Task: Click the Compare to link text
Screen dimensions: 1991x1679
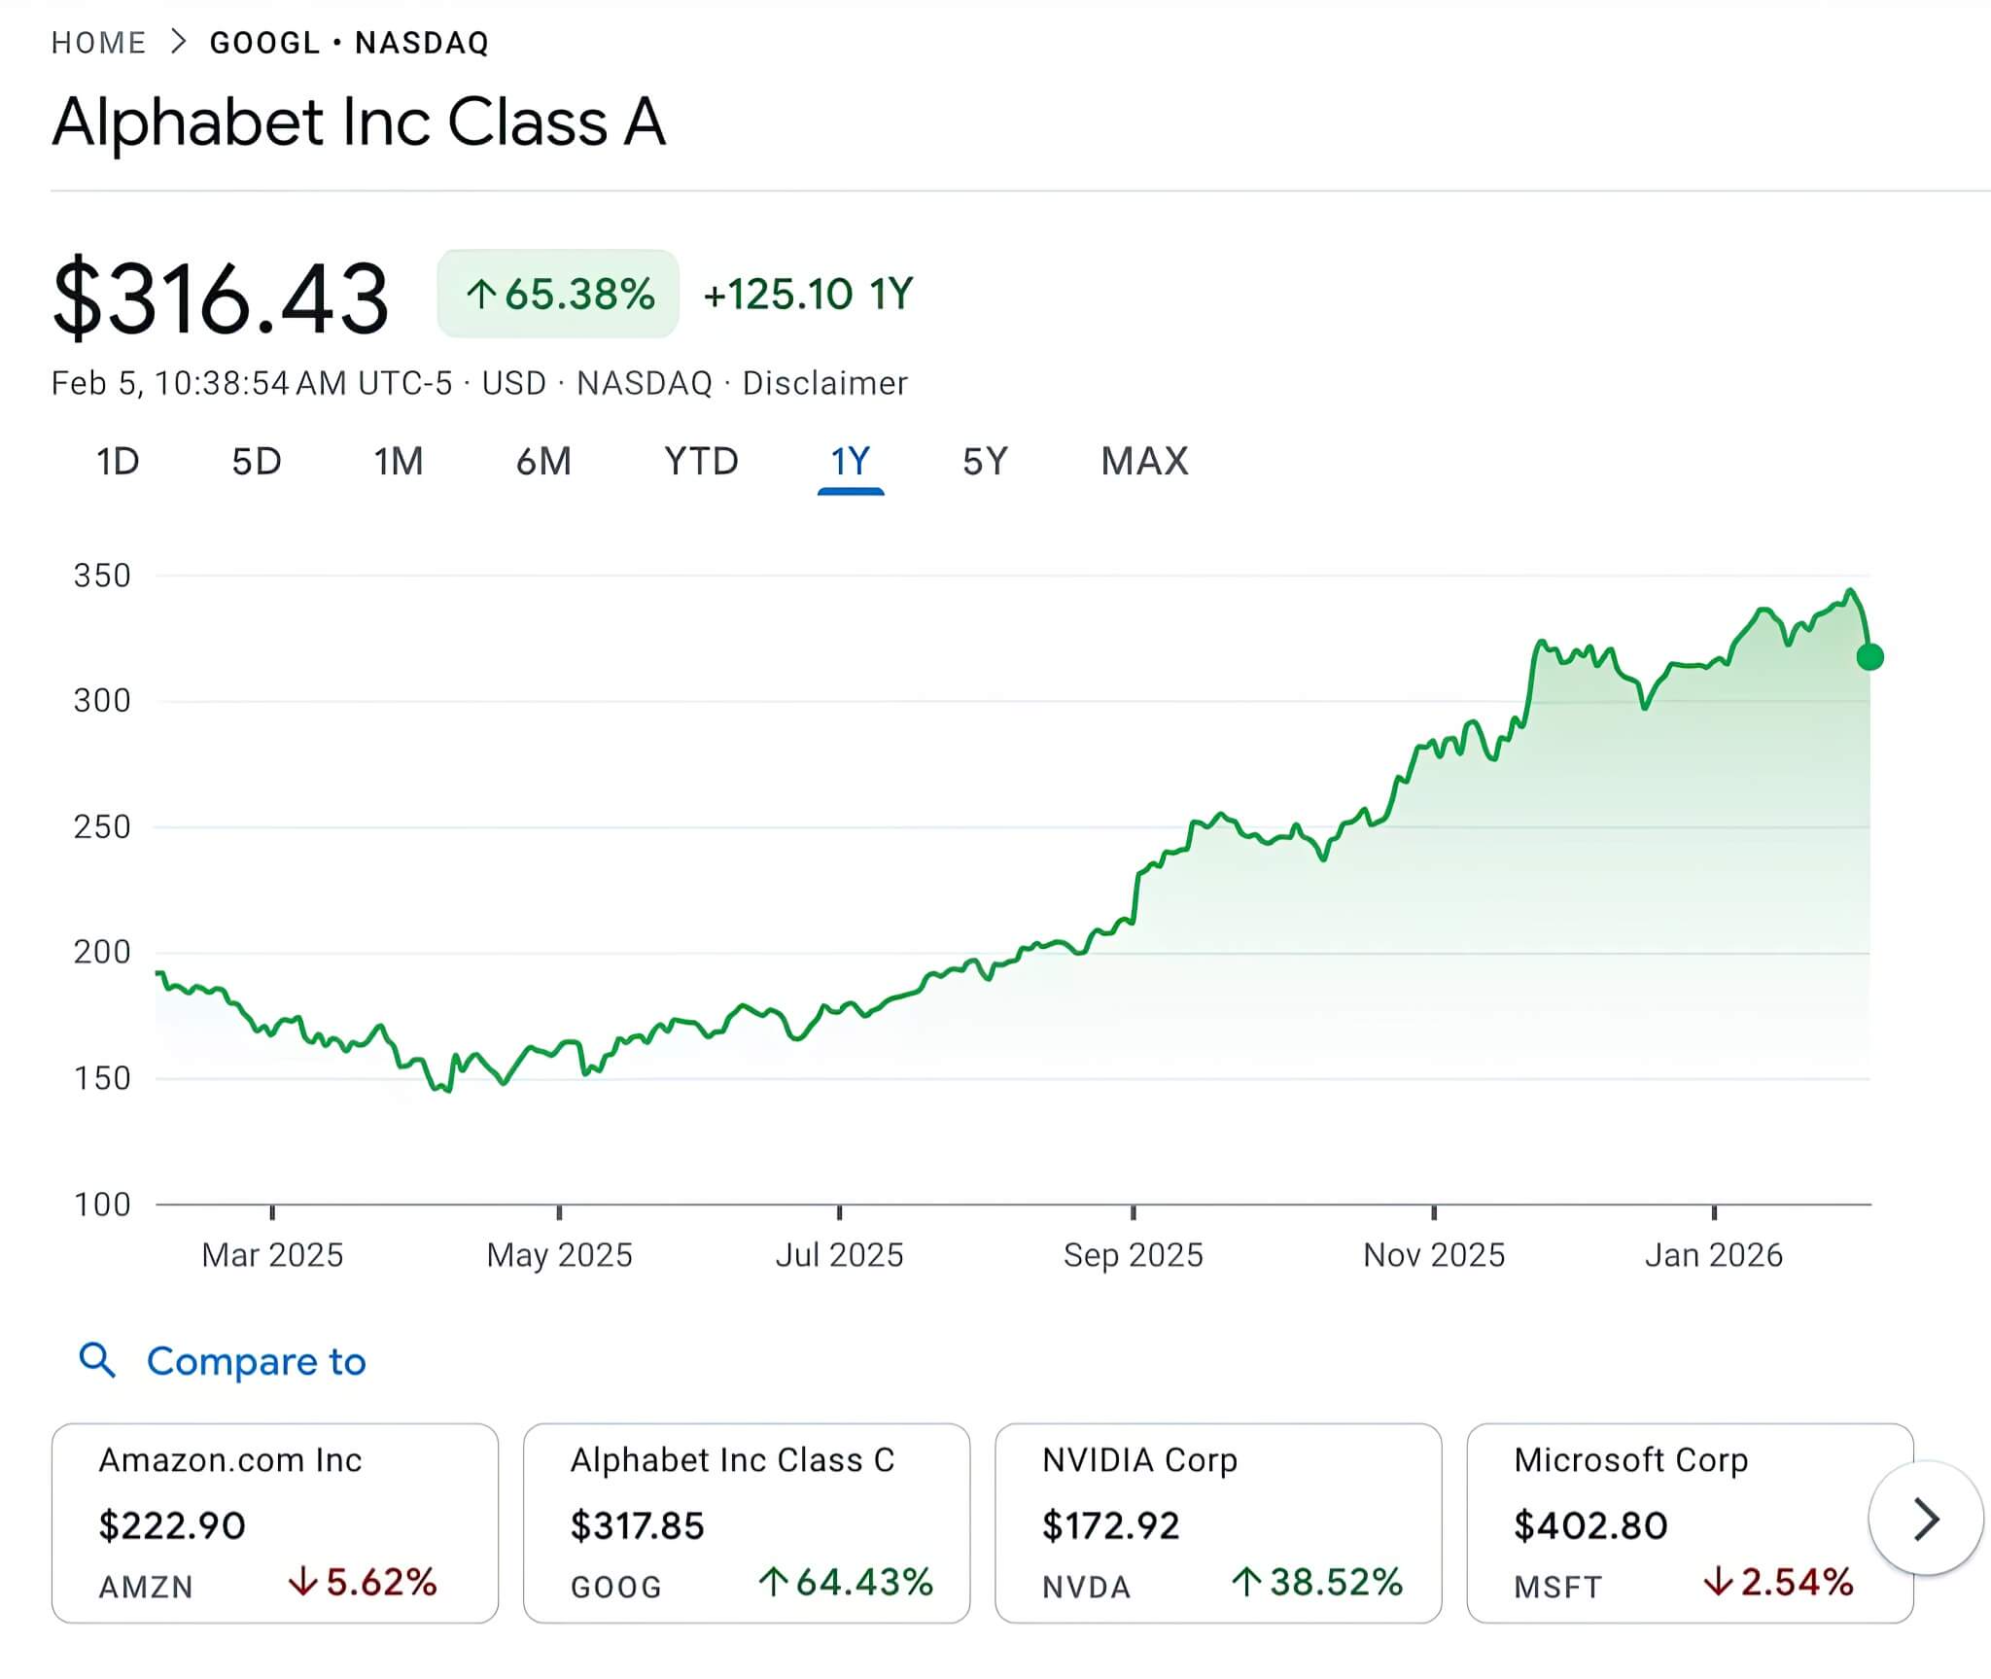Action: pyautogui.click(x=256, y=1361)
